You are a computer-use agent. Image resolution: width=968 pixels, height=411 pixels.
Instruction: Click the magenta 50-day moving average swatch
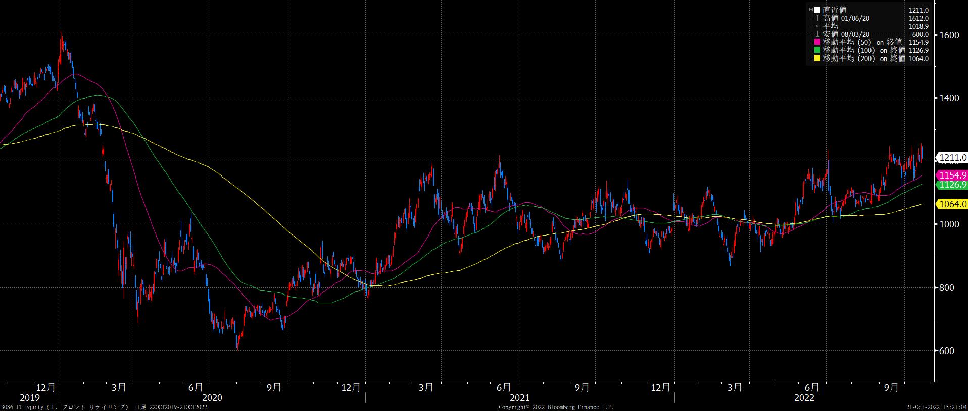(x=817, y=42)
